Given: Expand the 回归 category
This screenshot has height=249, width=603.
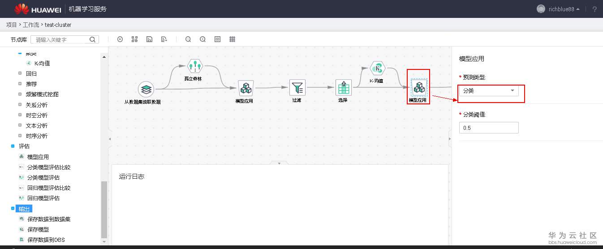Looking at the screenshot, I should pos(20,73).
